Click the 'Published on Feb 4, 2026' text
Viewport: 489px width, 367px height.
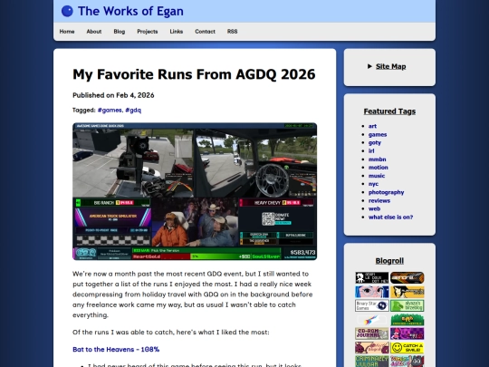coord(113,95)
